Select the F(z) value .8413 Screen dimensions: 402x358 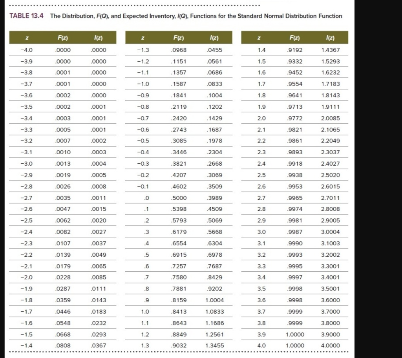pyautogui.click(x=179, y=312)
